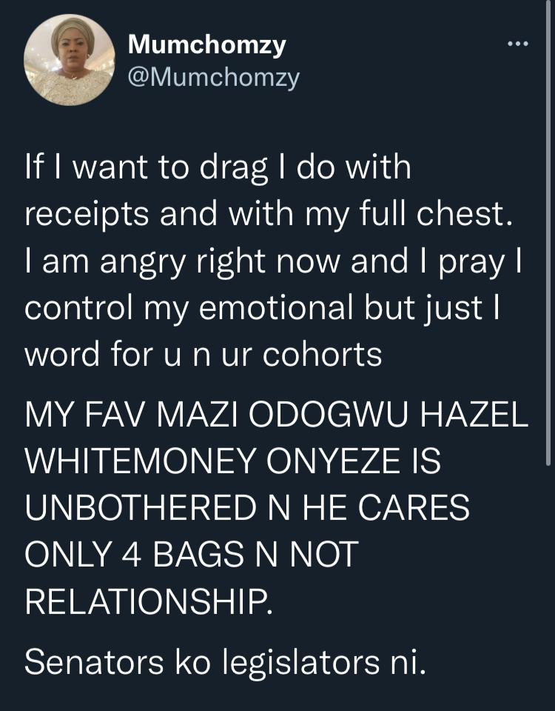
Task: Click the word "WHITEMONEY" in the tweet
Action: pyautogui.click(x=141, y=461)
